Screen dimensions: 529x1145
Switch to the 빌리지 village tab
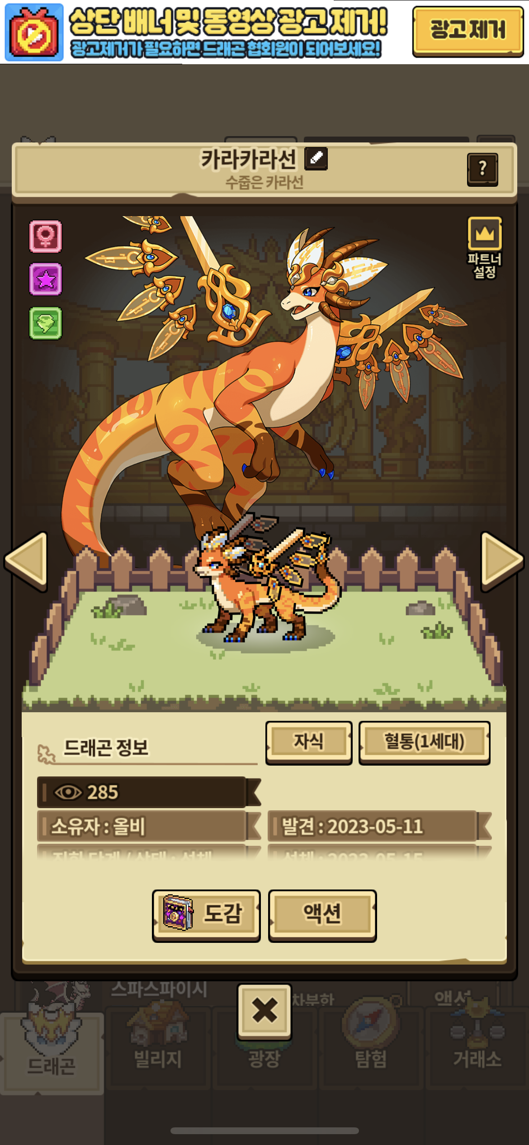(158, 1046)
